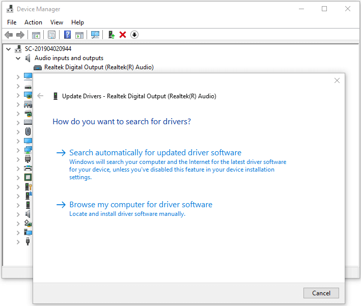Click the Update device driver toolbar icon
The height and width of the screenshot is (306, 361).
tap(111, 35)
